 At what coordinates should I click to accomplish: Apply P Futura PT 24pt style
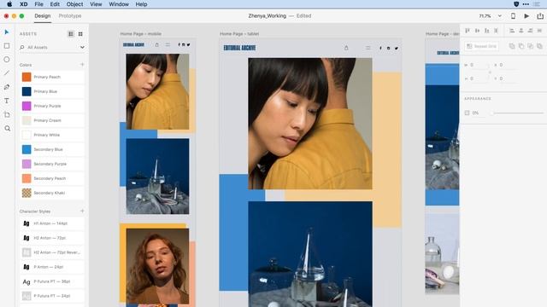52,296
